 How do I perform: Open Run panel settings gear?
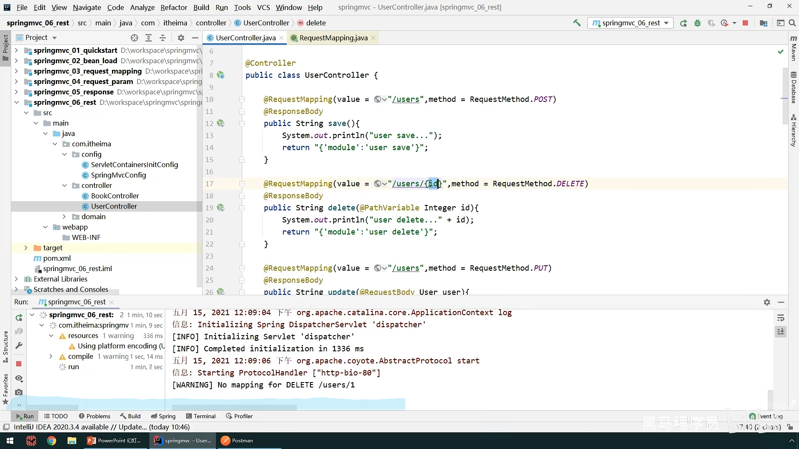767,302
